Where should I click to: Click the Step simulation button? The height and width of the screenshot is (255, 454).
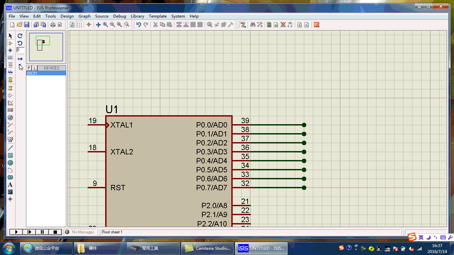tap(29, 232)
